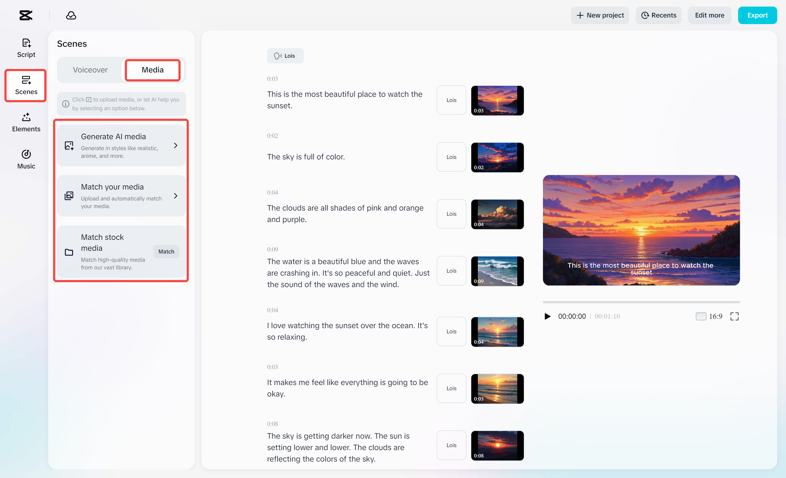This screenshot has width=786, height=478.
Task: Open the Elements panel
Action: click(x=26, y=122)
